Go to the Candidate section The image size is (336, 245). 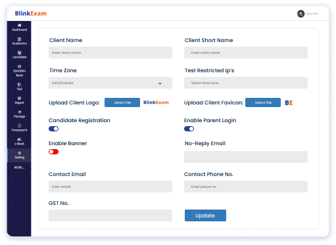tap(19, 55)
